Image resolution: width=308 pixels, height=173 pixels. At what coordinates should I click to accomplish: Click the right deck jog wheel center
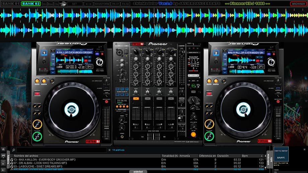pos(243,109)
